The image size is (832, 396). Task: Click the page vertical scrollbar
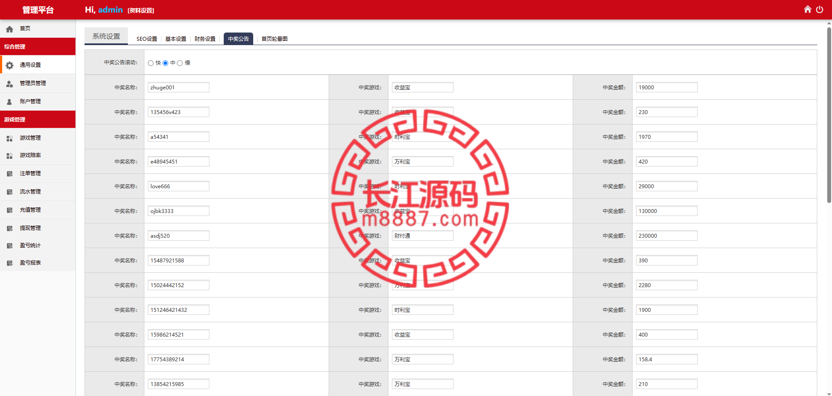pyautogui.click(x=829, y=115)
